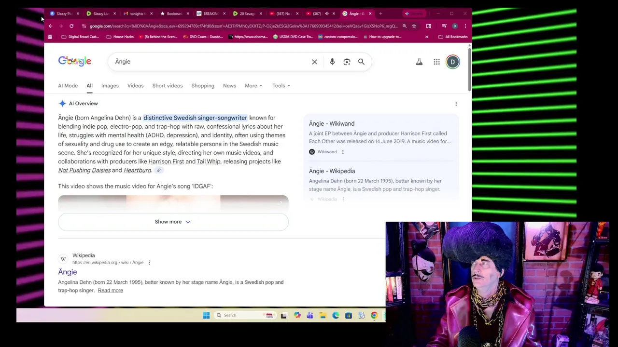The height and width of the screenshot is (347, 618).
Task: Switch to the News tab
Action: (x=229, y=86)
